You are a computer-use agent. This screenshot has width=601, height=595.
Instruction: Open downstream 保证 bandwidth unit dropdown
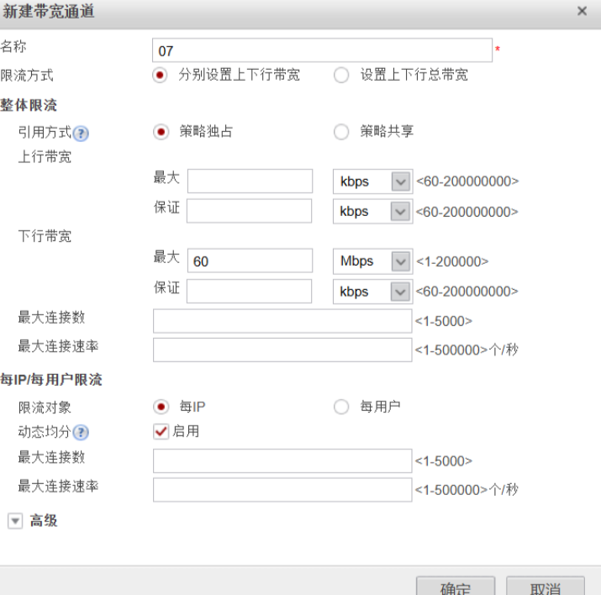[x=372, y=292]
